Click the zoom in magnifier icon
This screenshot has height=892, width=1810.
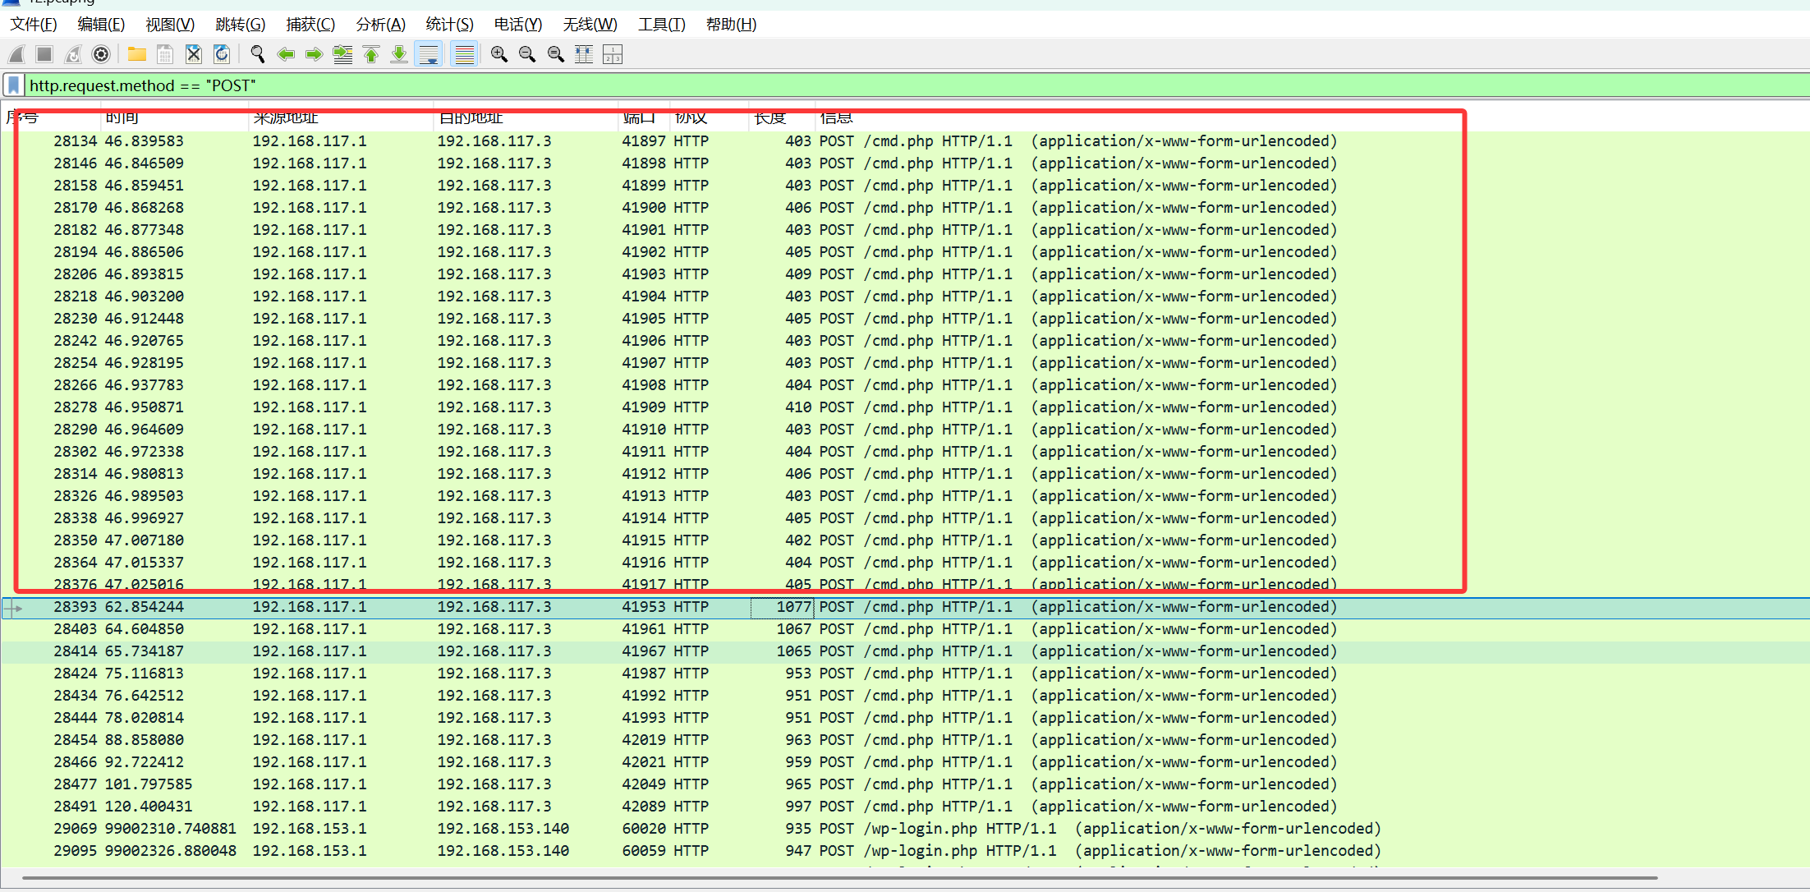coord(498,55)
